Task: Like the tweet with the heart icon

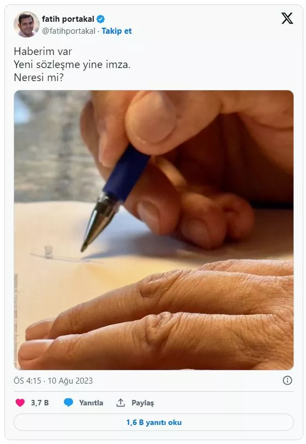Action: 20,403
